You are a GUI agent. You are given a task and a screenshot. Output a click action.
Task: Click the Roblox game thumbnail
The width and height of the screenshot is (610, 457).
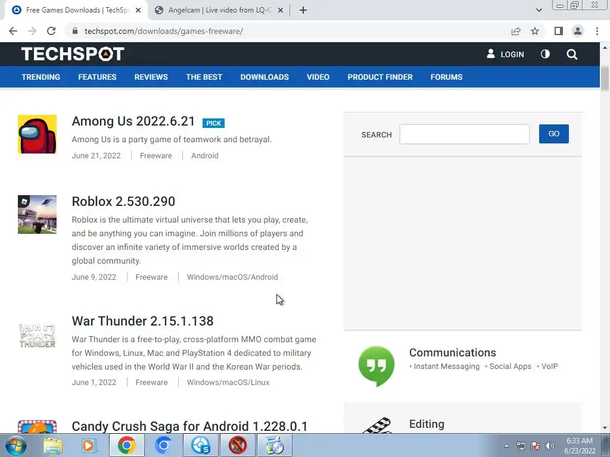pyautogui.click(x=38, y=214)
